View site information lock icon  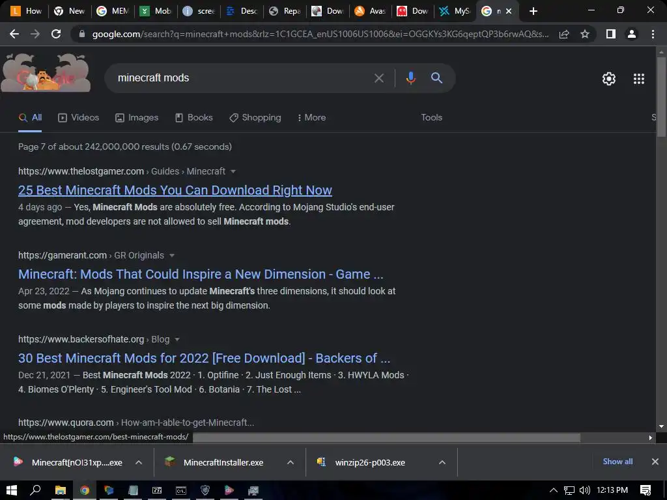pyautogui.click(x=82, y=34)
